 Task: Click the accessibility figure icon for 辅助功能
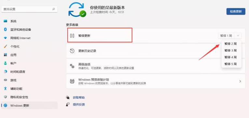click(6, 89)
